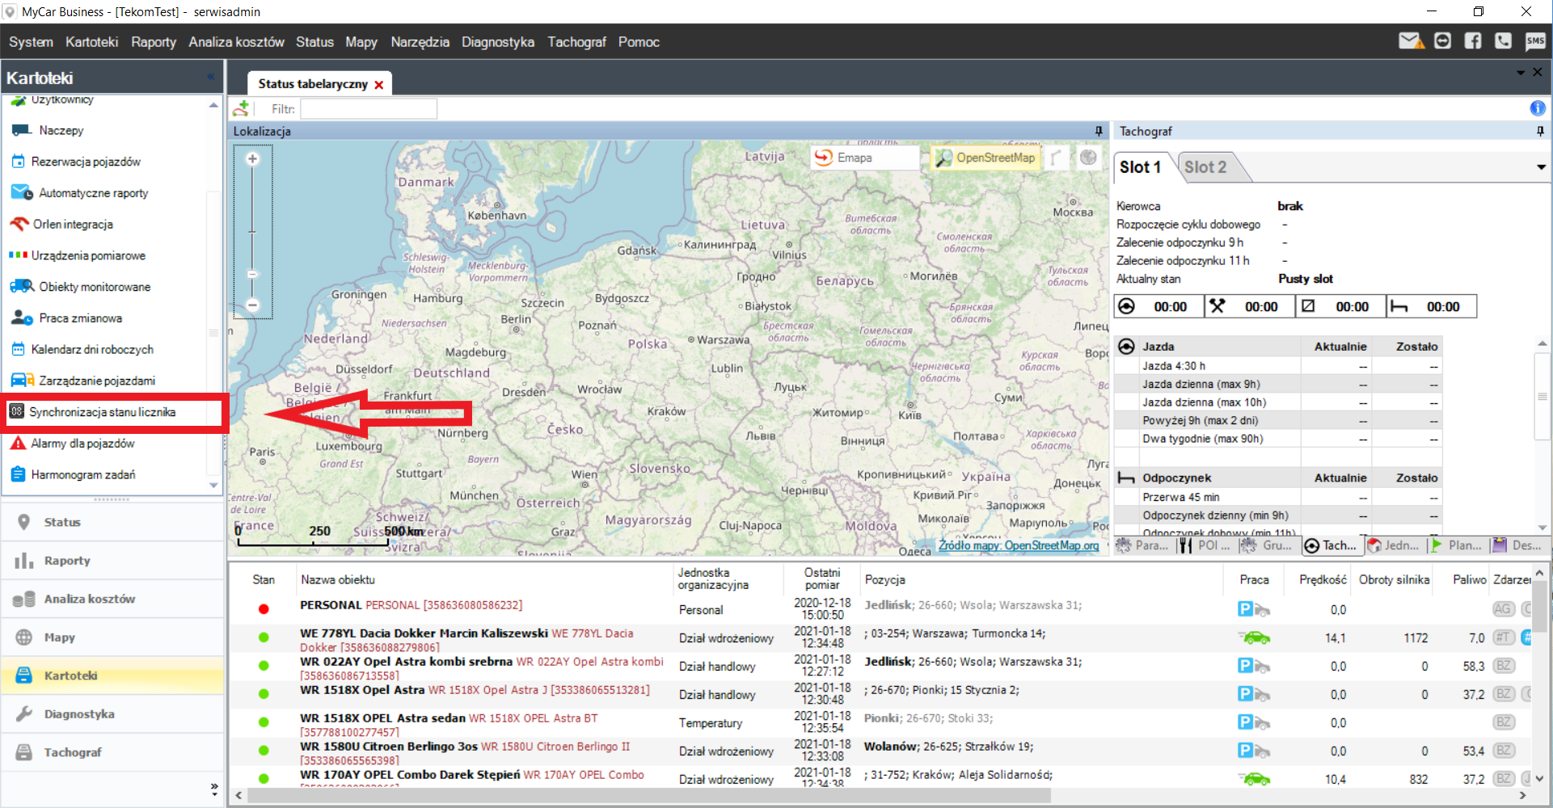
Task: Open the System menu
Action: (31, 42)
